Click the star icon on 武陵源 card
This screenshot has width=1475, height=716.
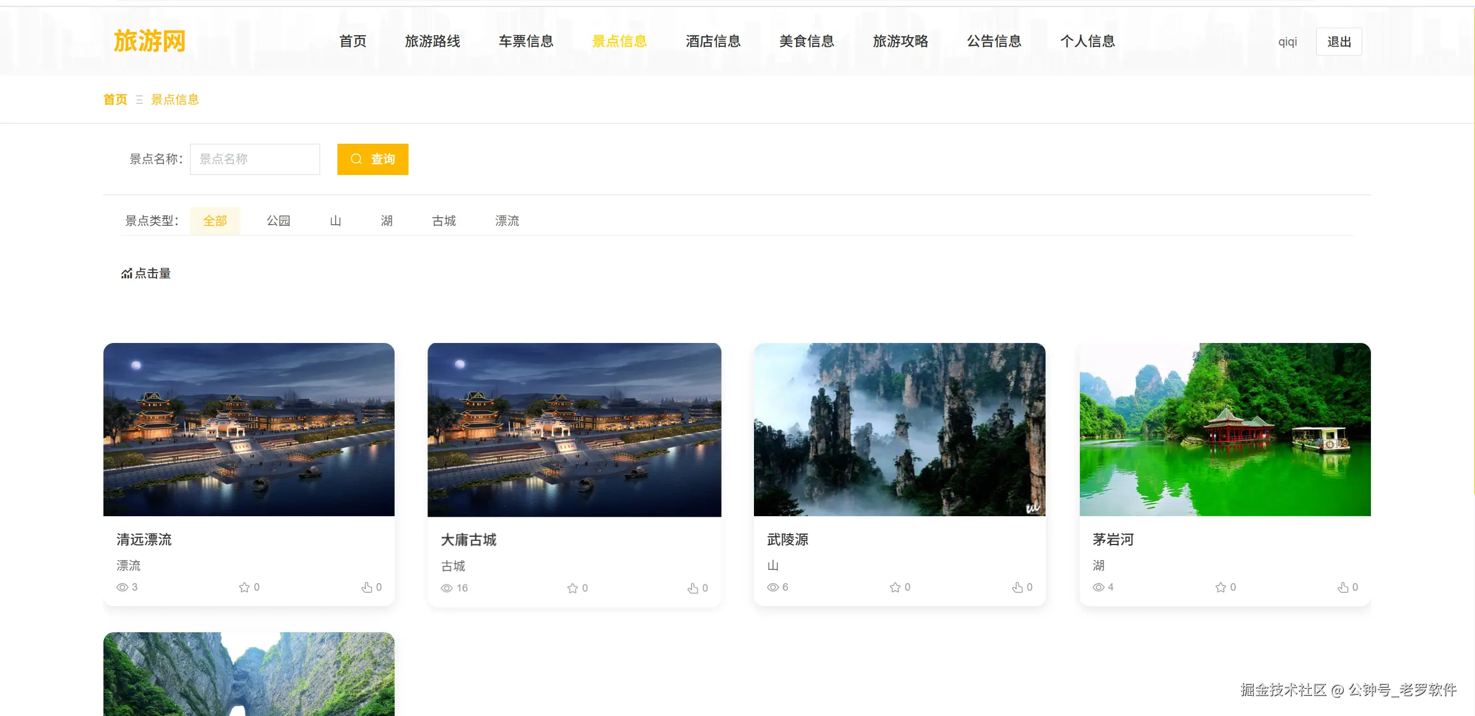click(895, 587)
